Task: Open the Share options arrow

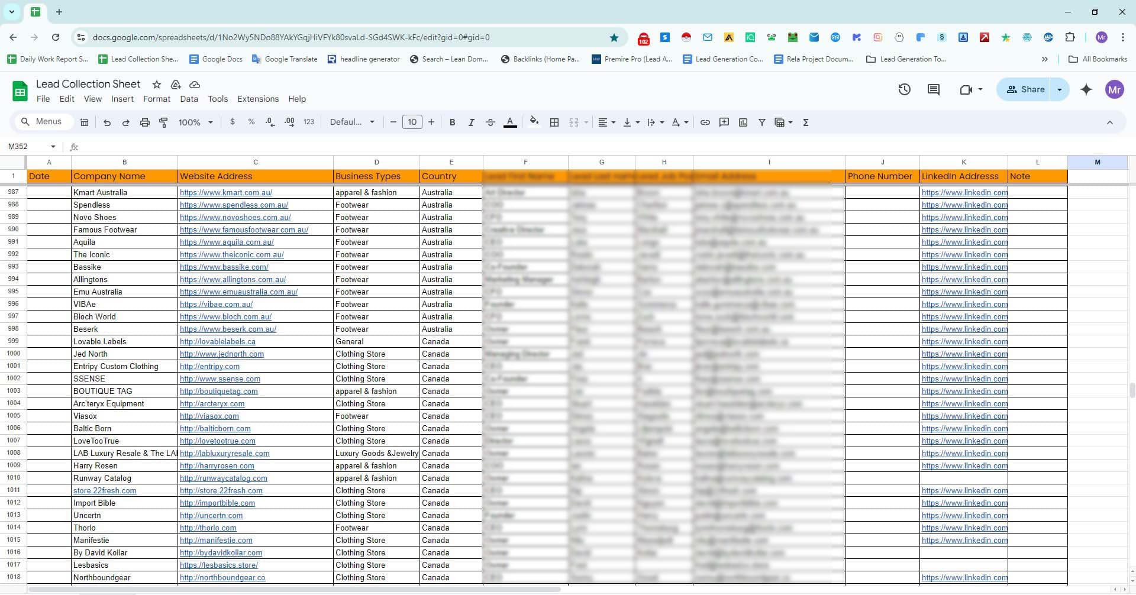Action: [x=1060, y=90]
